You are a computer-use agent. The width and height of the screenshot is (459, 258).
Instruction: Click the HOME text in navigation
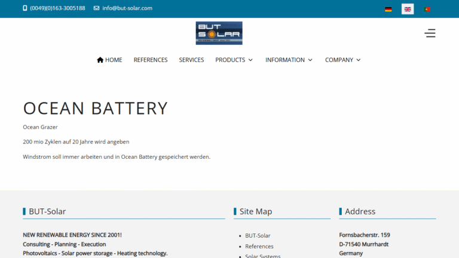[x=114, y=60]
